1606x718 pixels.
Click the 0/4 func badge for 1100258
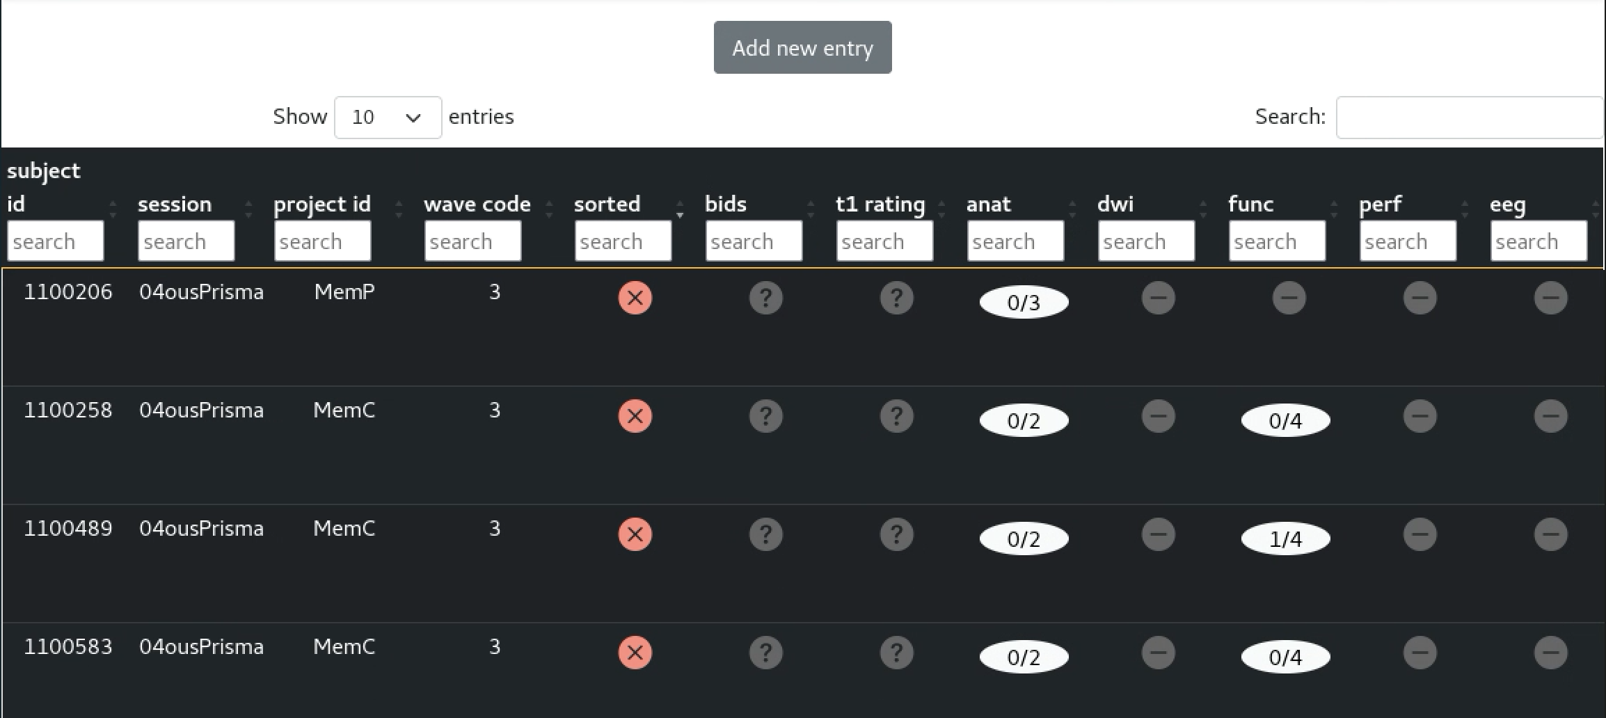(x=1285, y=421)
